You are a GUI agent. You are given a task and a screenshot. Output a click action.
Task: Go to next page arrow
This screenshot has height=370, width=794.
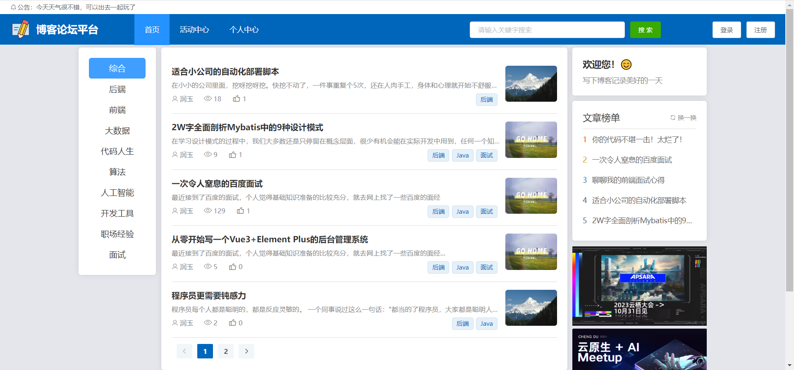click(246, 351)
